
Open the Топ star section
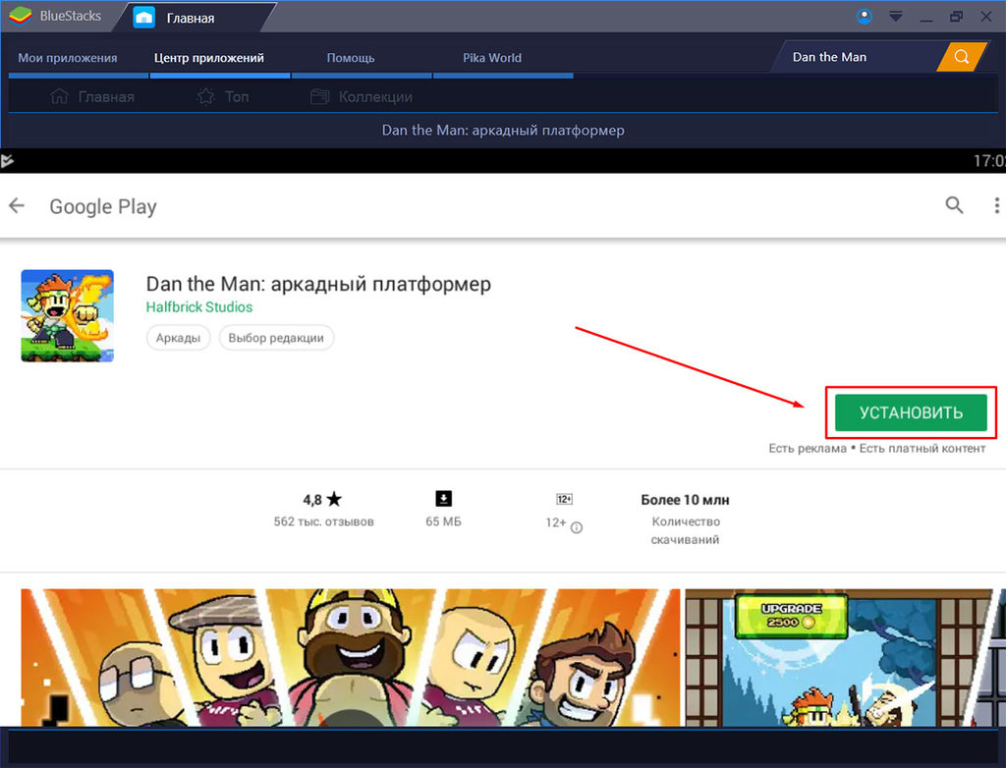tap(223, 97)
